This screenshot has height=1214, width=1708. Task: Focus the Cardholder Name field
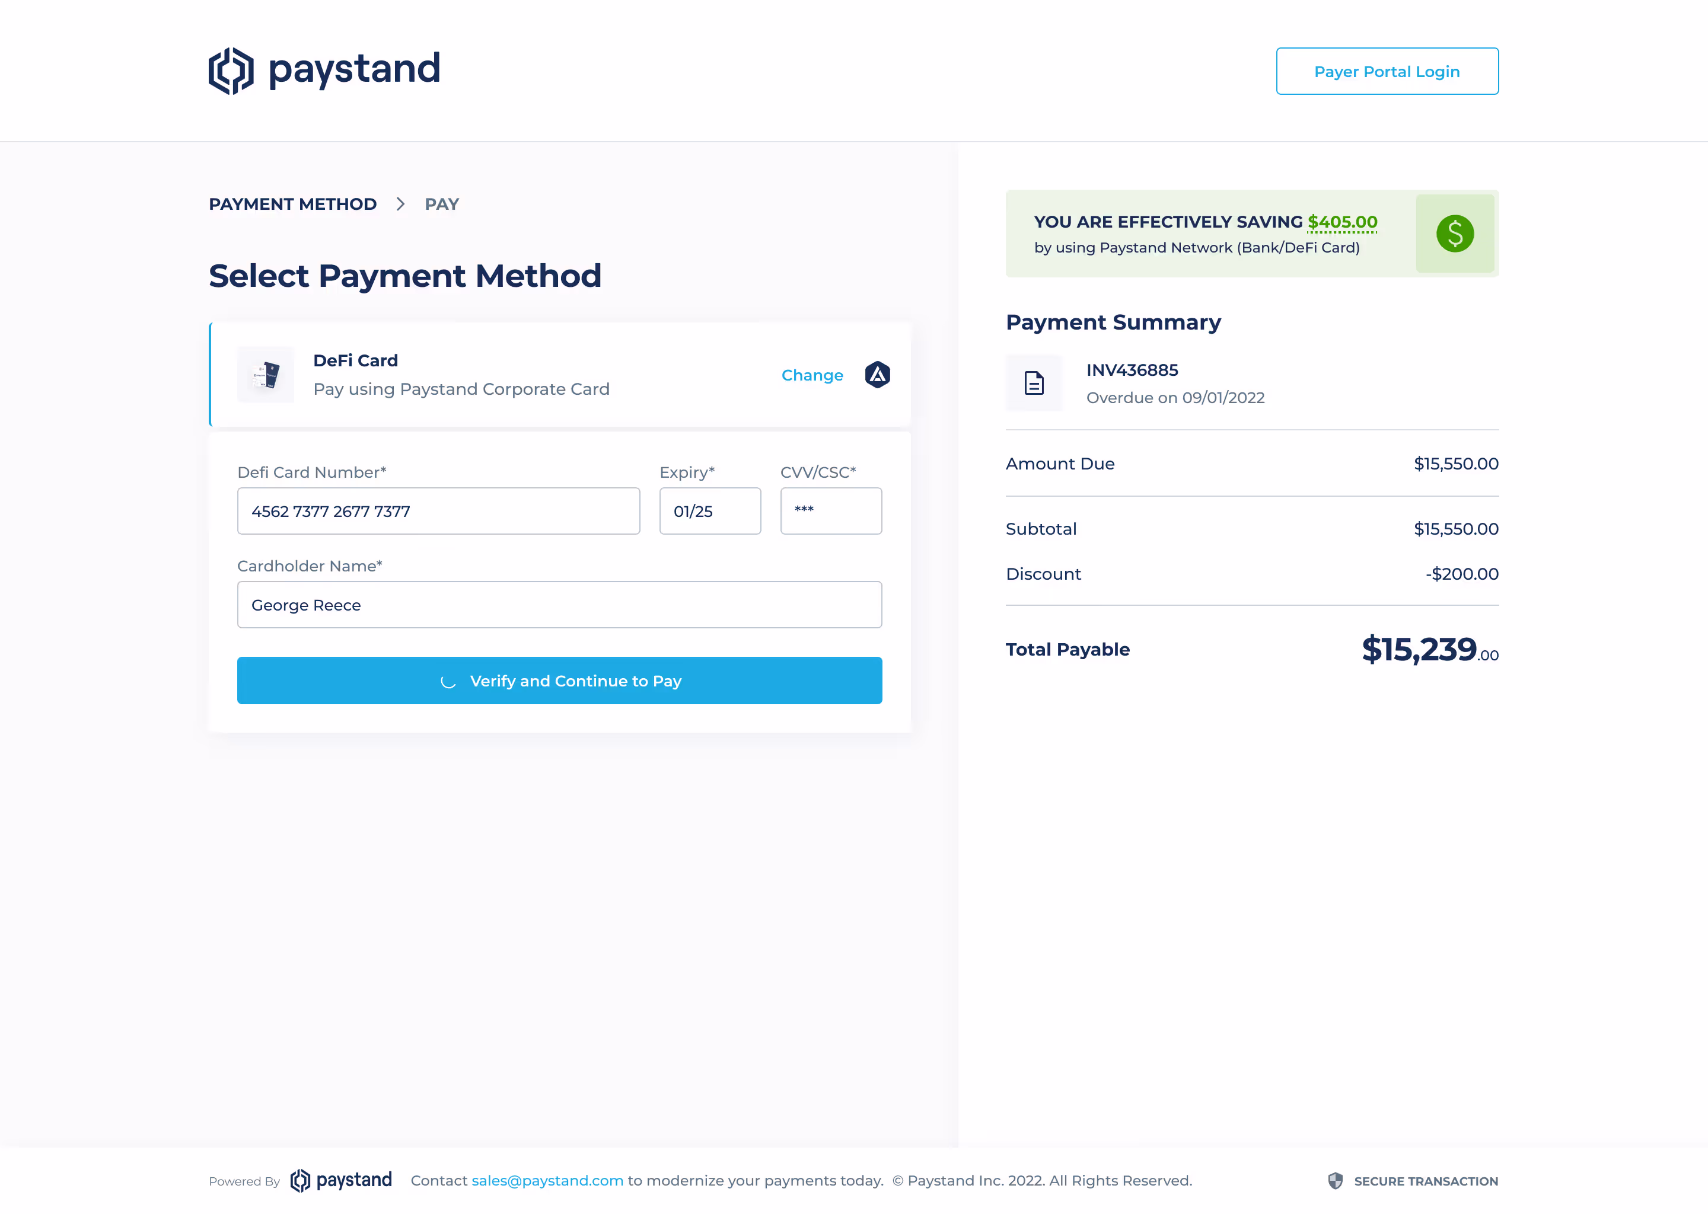(559, 605)
